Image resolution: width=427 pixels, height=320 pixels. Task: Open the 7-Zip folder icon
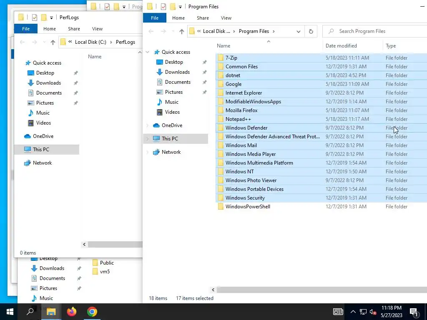click(221, 57)
